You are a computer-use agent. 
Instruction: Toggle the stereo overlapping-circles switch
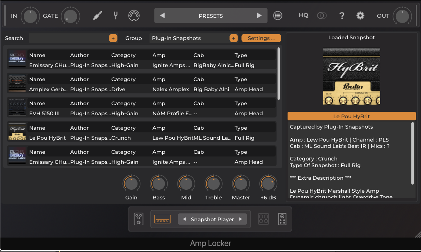[322, 16]
